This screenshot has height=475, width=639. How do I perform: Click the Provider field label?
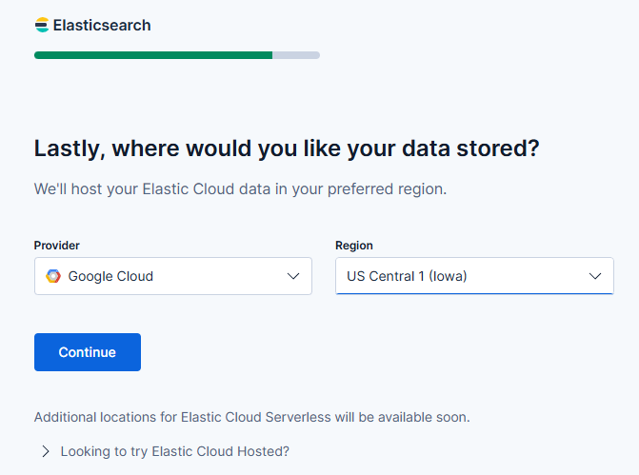coord(56,246)
